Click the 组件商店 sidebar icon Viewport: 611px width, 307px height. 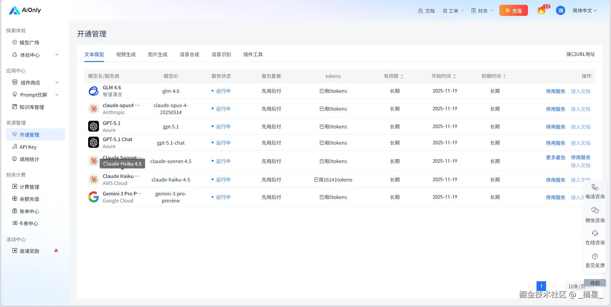[15, 82]
